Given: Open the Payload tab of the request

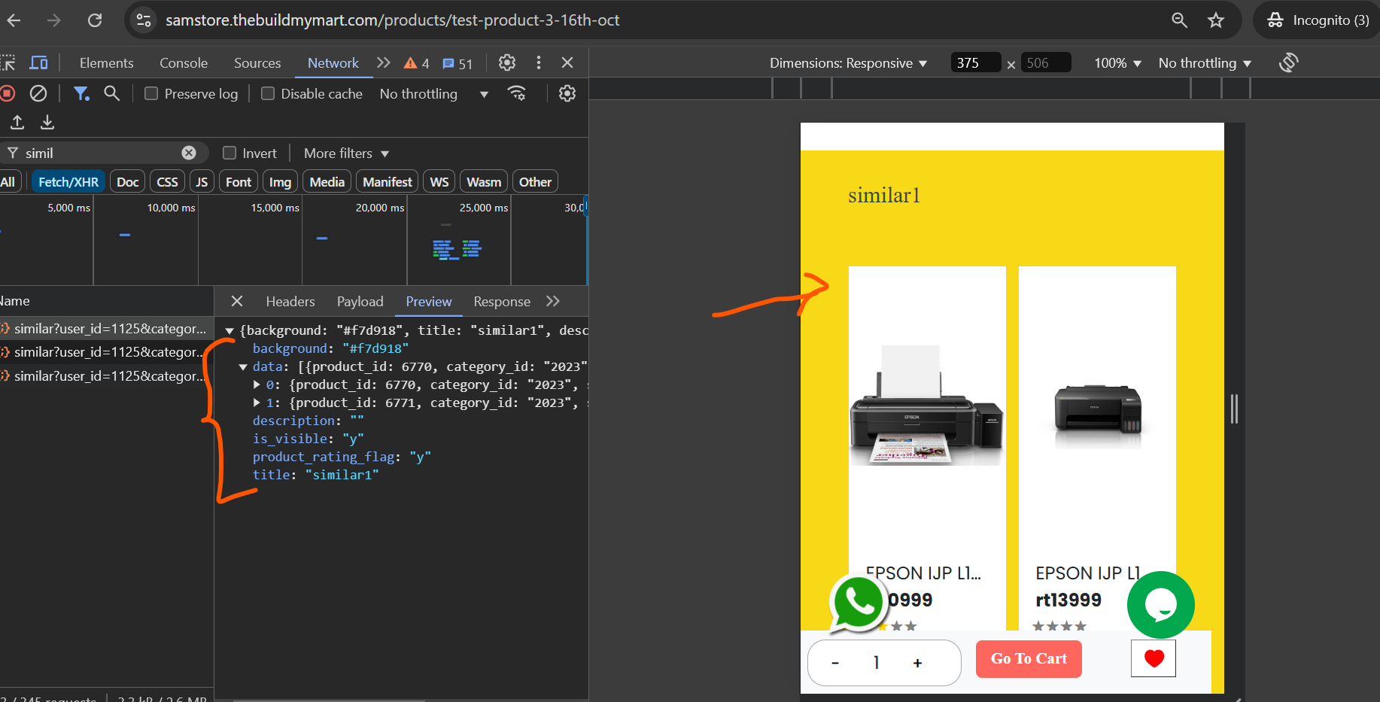Looking at the screenshot, I should pos(360,302).
